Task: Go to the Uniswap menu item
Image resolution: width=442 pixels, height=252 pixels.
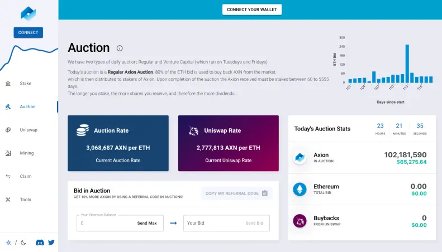Action: 28,130
